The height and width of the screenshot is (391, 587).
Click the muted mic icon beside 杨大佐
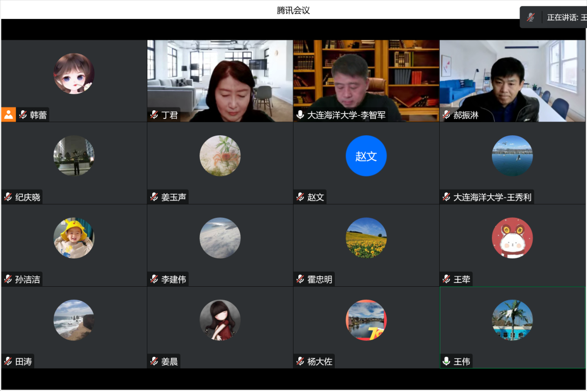pos(300,361)
